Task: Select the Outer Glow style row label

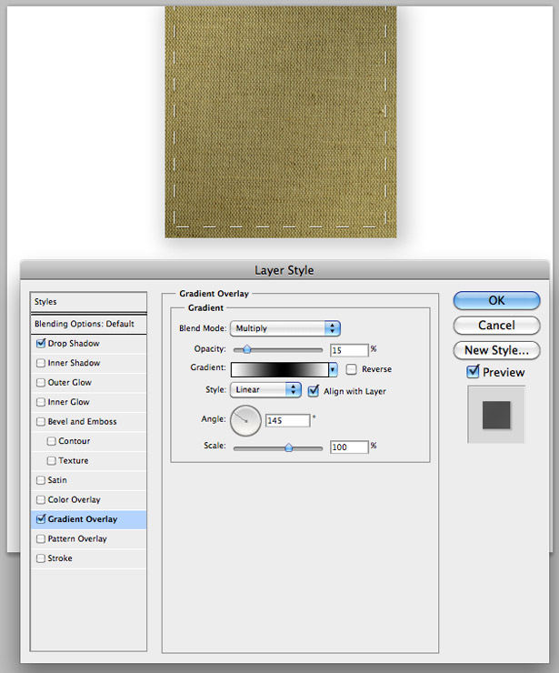Action: pos(69,382)
